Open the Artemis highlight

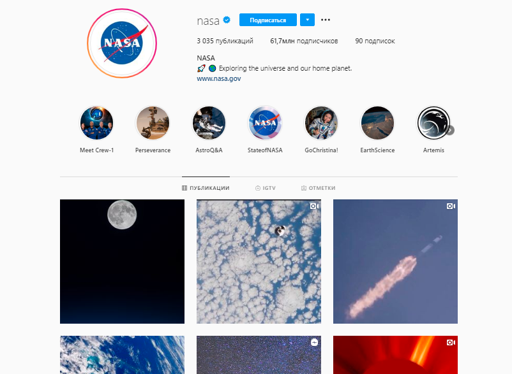pyautogui.click(x=433, y=124)
